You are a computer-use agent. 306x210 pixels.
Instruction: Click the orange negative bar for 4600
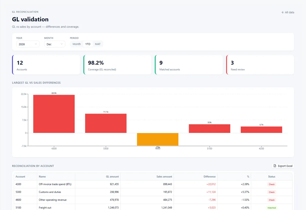click(158, 139)
